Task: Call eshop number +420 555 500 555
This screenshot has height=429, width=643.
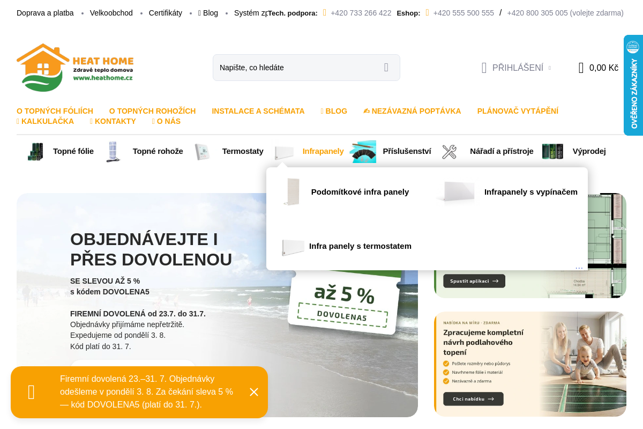Action: click(x=463, y=13)
